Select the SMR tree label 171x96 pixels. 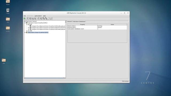31,25
